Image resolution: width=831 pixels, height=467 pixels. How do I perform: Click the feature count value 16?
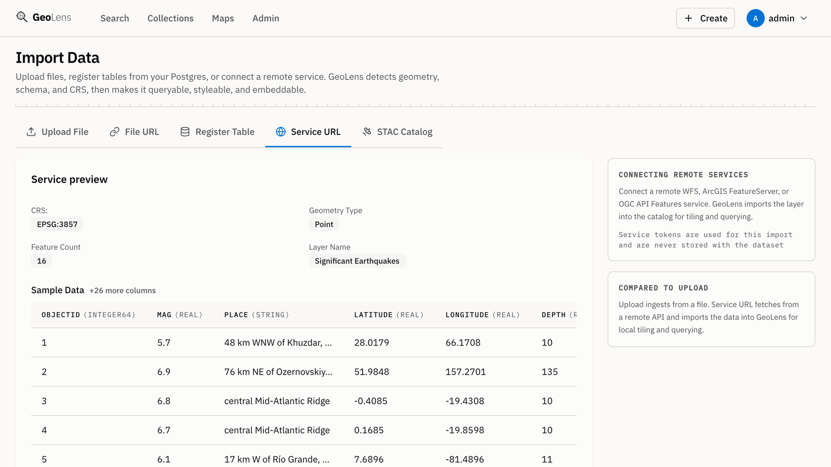pos(42,261)
